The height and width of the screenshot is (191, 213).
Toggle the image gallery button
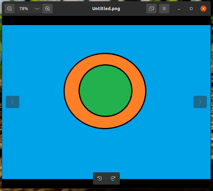pyautogui.click(x=151, y=9)
